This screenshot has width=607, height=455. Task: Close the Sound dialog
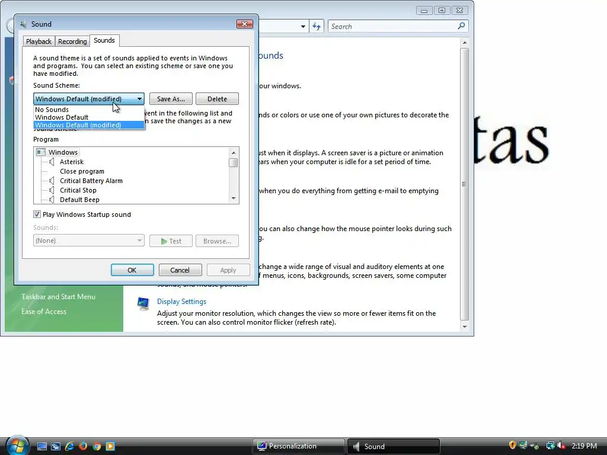(245, 24)
